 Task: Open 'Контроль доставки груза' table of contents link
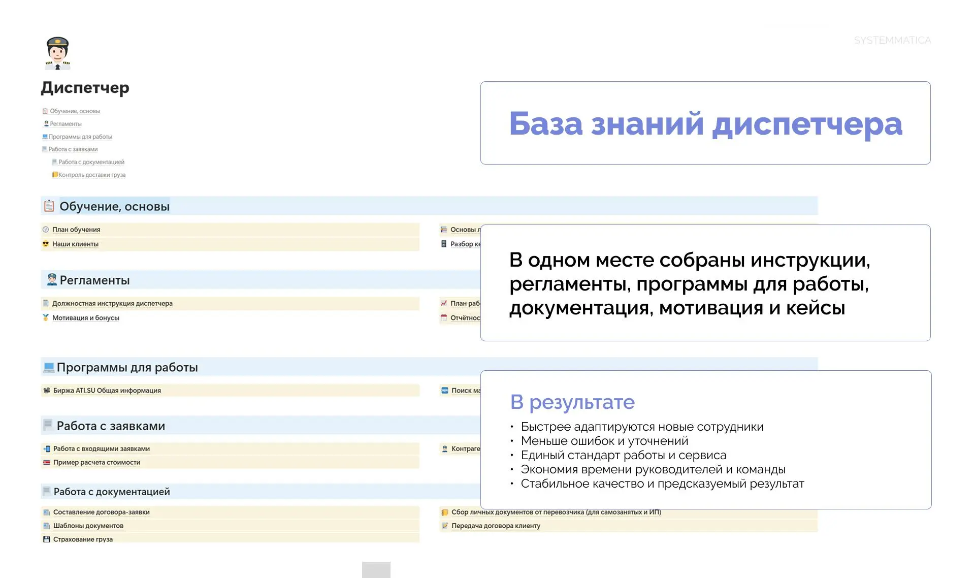pos(92,175)
